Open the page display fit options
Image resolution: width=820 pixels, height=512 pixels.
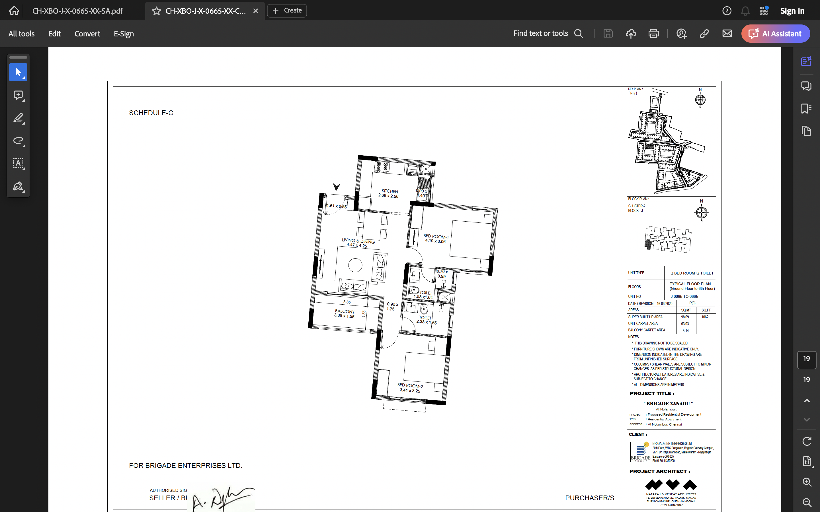(x=807, y=461)
